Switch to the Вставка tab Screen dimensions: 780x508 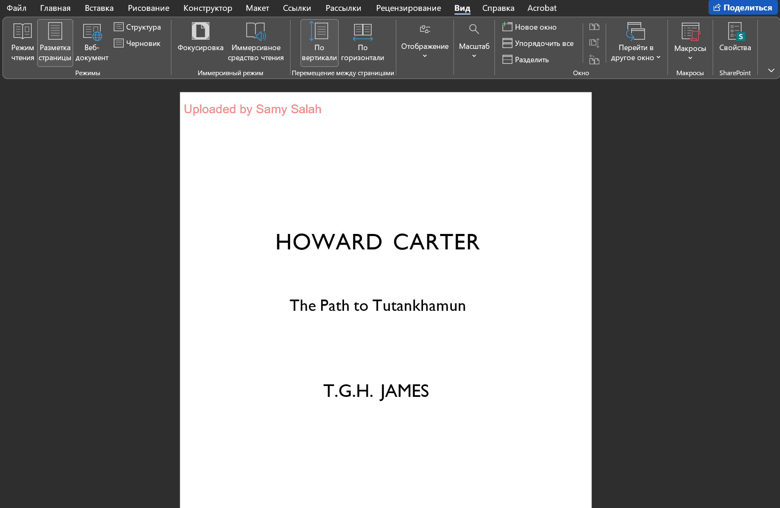tap(99, 8)
